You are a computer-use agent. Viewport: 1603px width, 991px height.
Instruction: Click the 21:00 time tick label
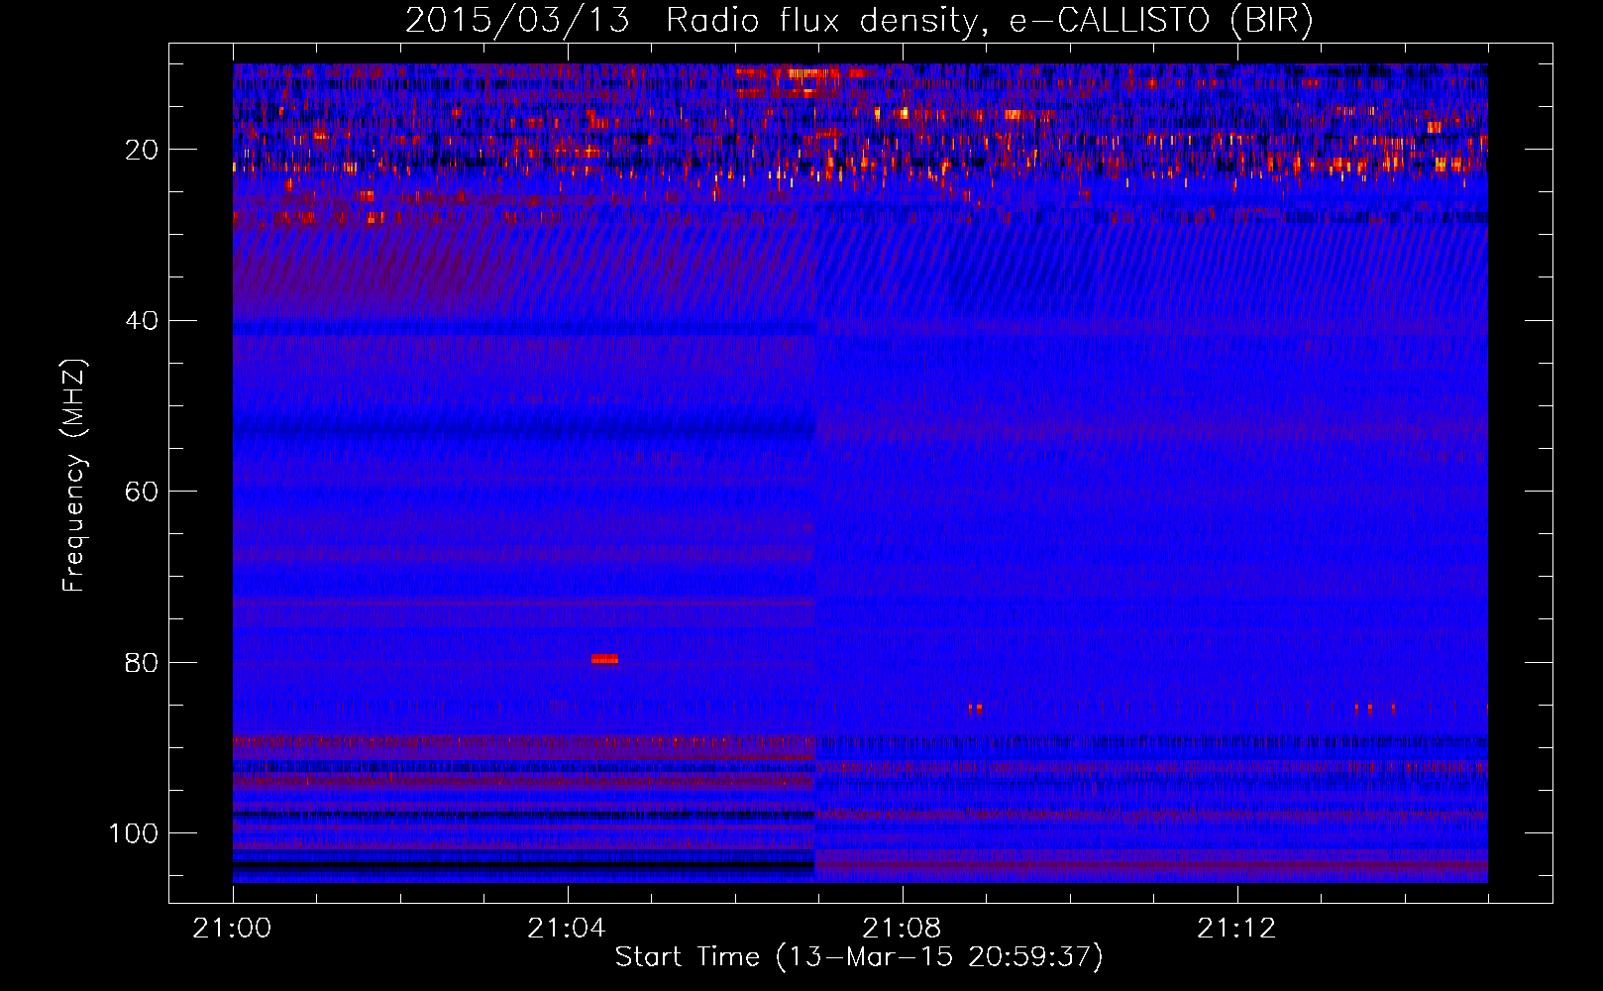tap(233, 929)
